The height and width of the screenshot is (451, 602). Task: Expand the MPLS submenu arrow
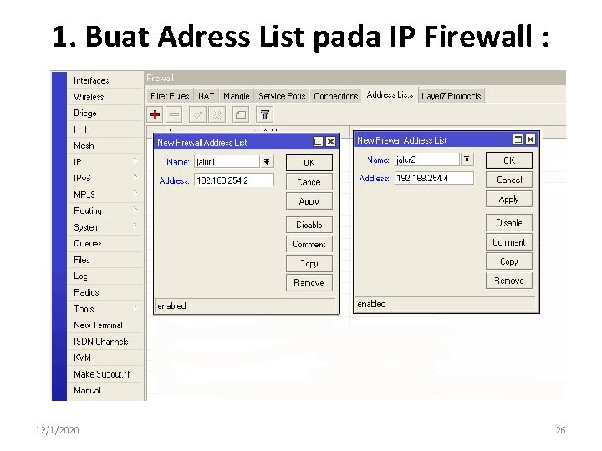[x=135, y=193]
